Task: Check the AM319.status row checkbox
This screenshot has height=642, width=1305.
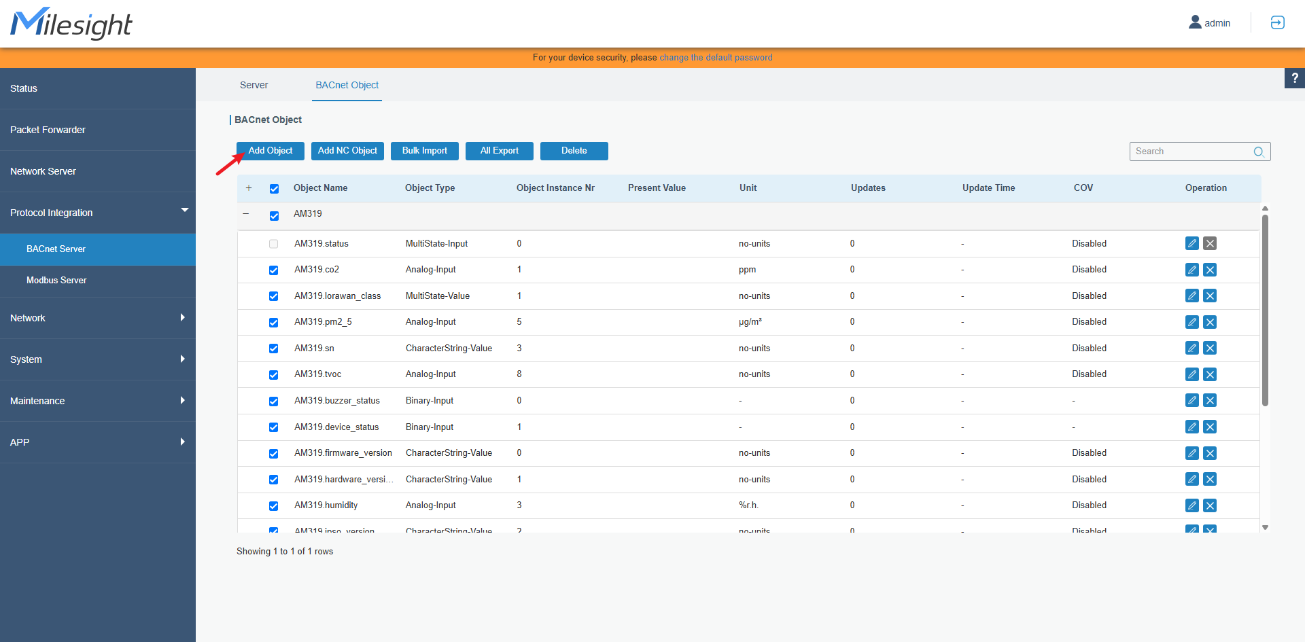Action: point(273,244)
